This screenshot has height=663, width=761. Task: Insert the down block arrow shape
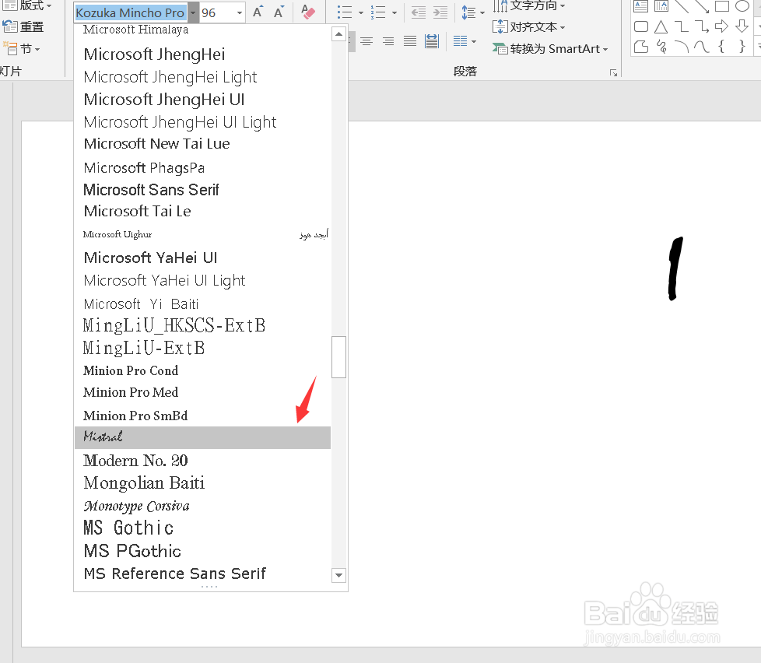click(742, 26)
